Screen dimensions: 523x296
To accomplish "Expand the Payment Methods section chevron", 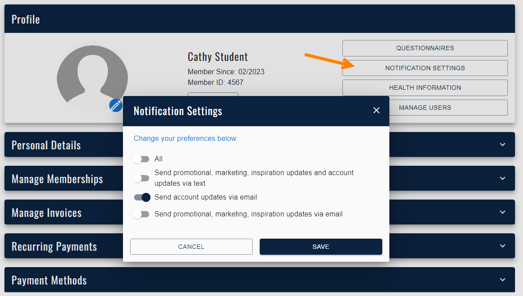I will (x=503, y=280).
